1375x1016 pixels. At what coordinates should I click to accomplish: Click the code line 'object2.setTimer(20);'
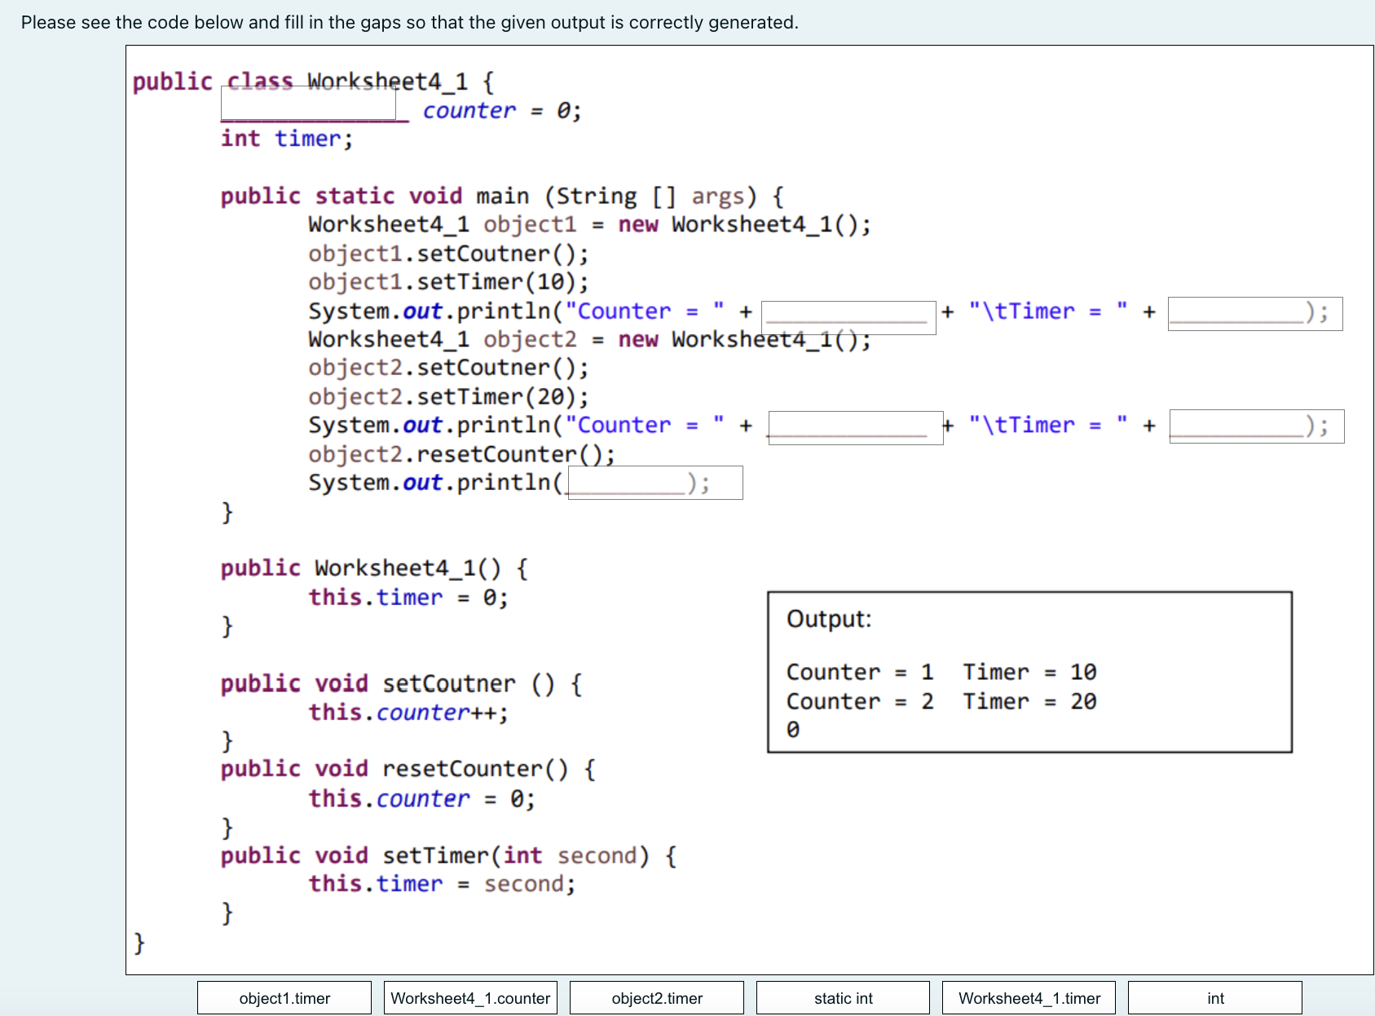[x=448, y=397]
